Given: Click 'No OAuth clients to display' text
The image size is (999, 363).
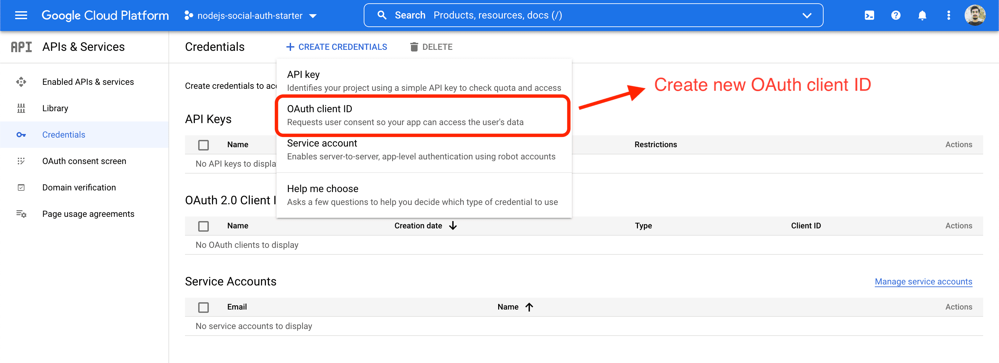Looking at the screenshot, I should click(247, 245).
